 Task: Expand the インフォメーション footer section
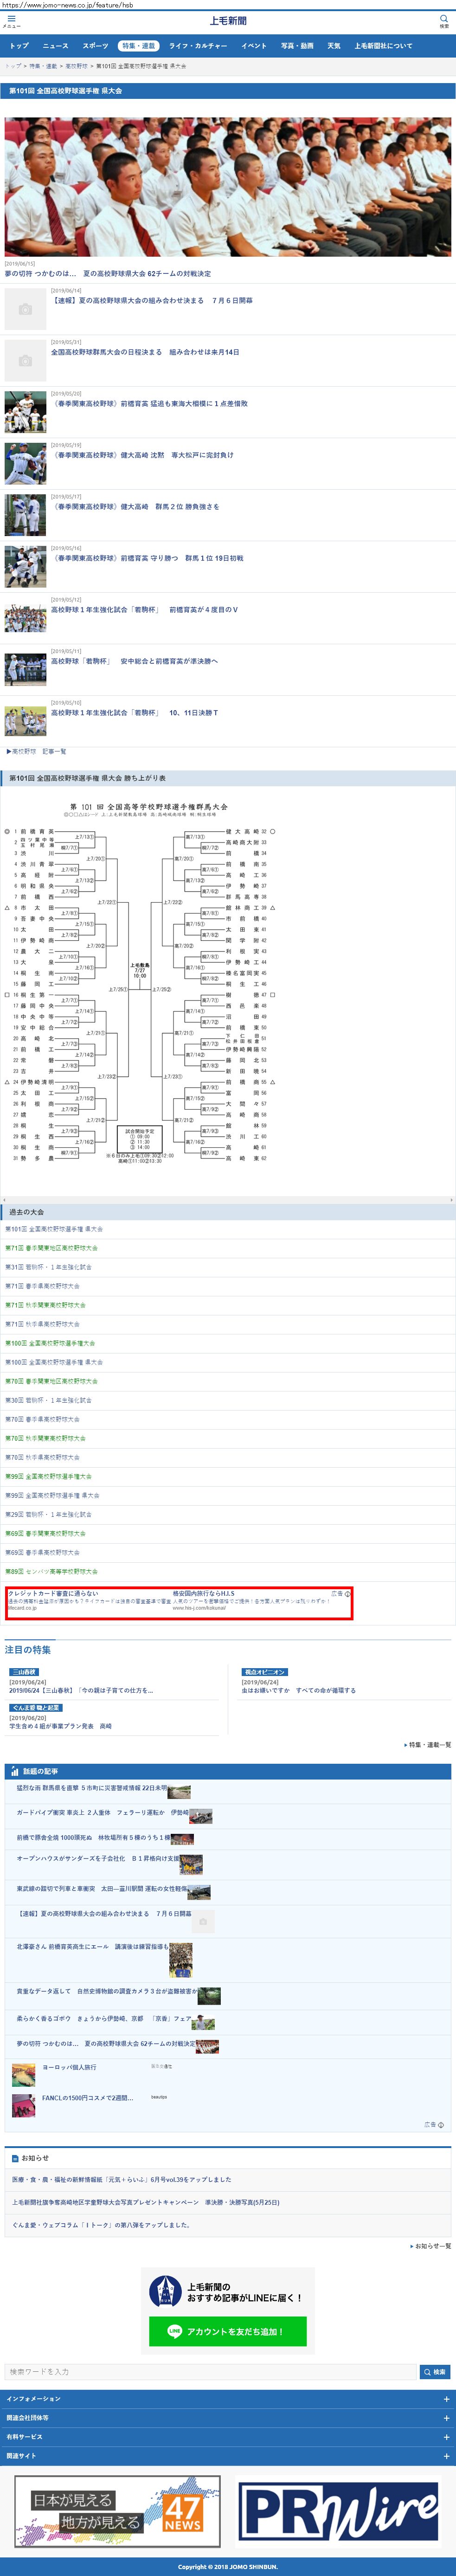click(x=446, y=2398)
